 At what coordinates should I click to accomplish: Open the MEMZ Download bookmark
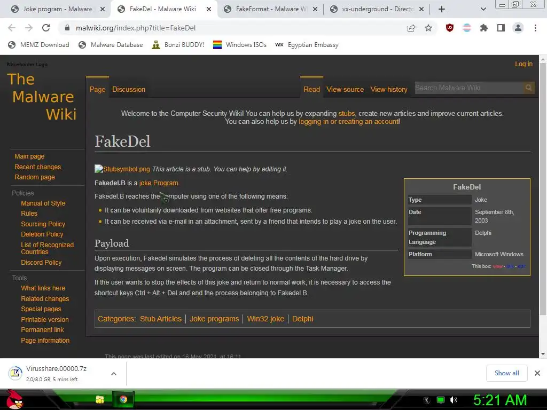click(38, 45)
